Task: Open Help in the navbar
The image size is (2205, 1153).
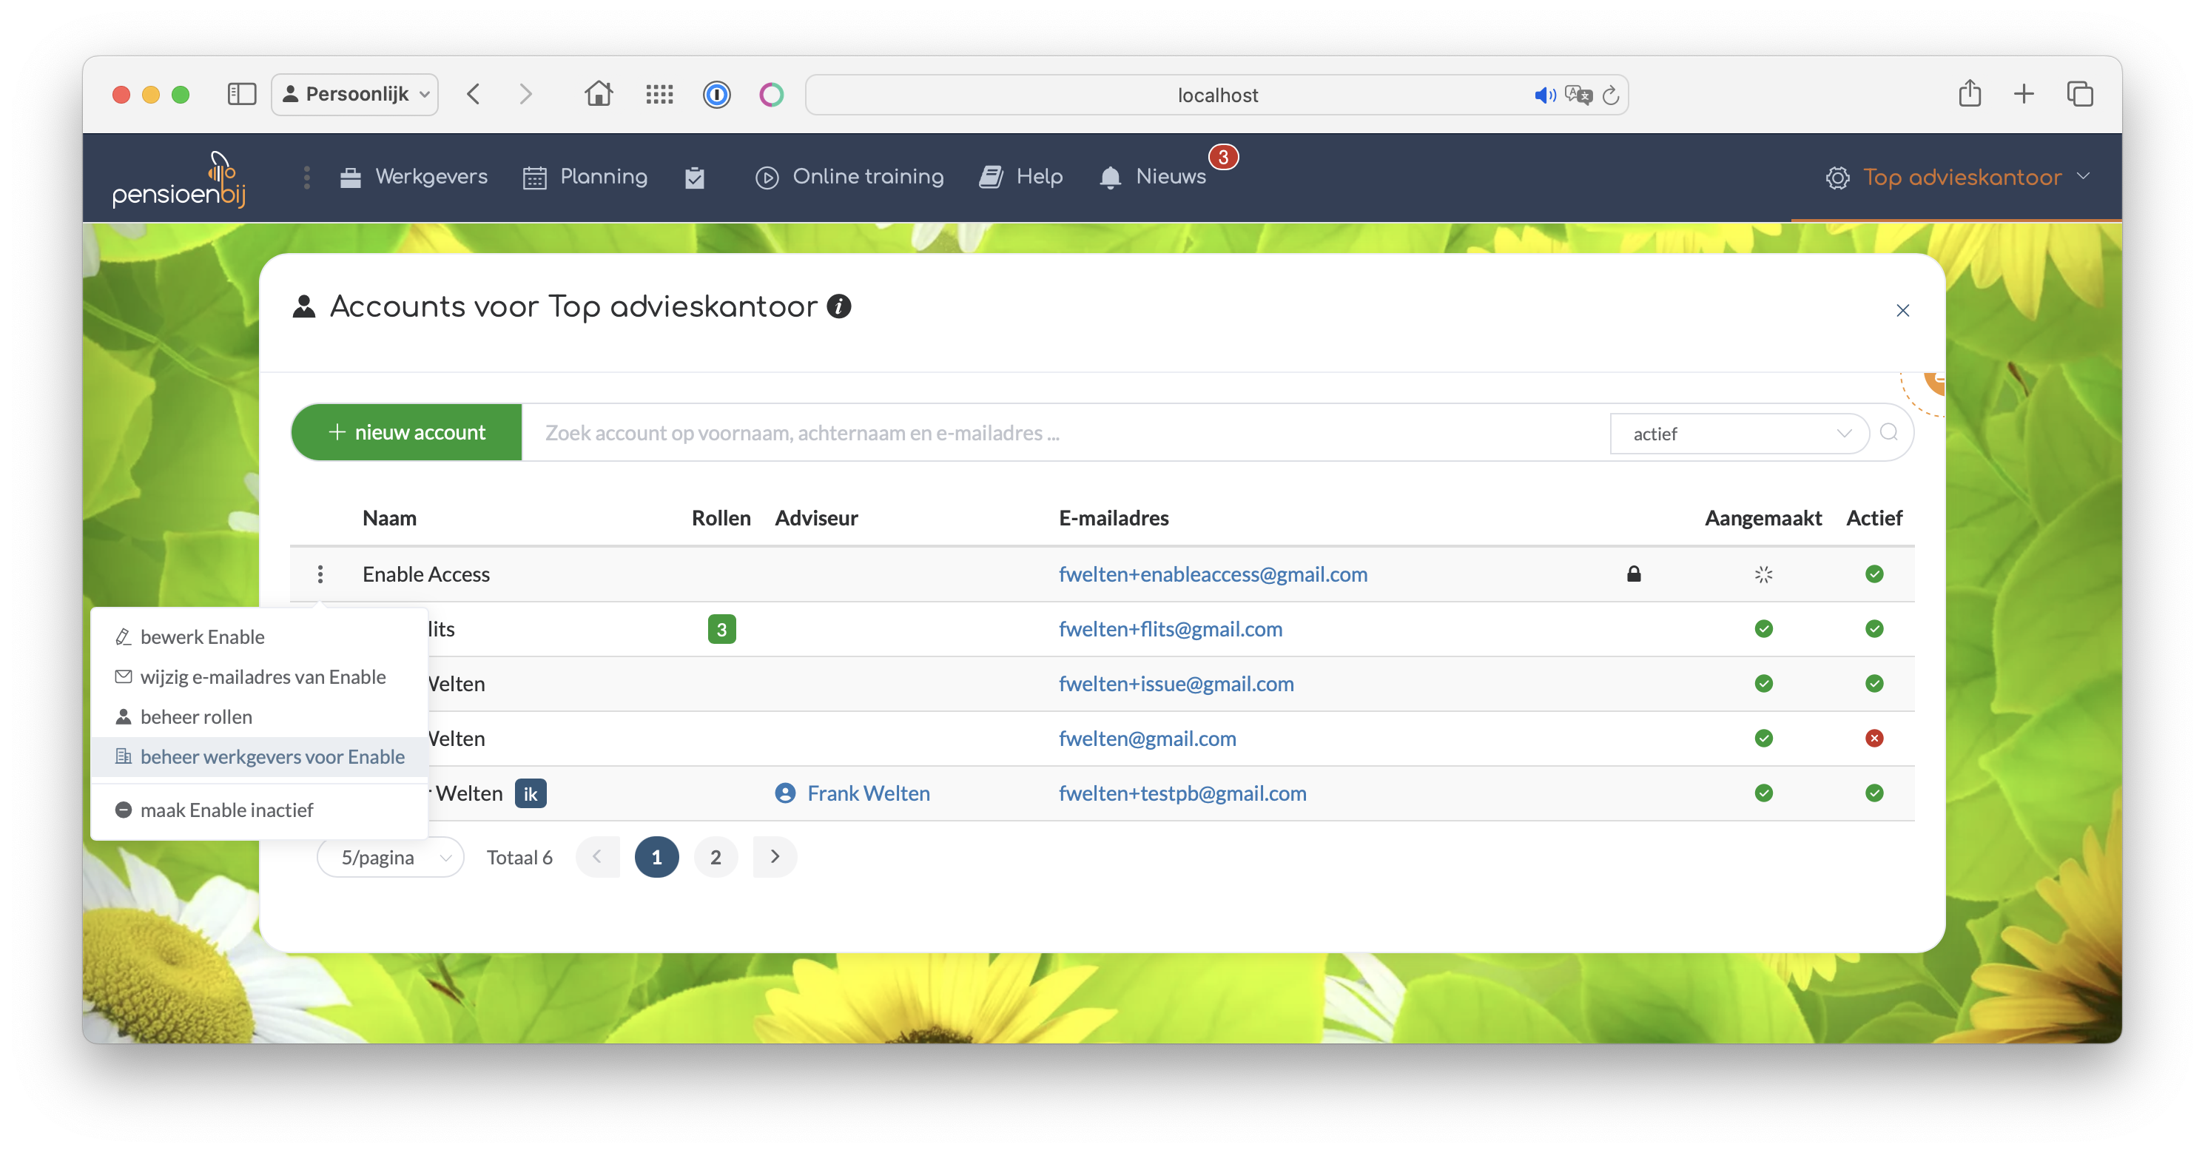Action: (1021, 176)
